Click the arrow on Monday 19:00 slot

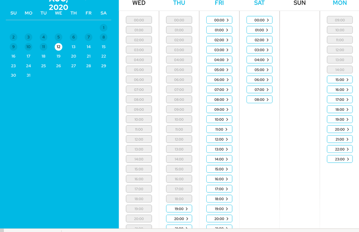[x=348, y=119]
